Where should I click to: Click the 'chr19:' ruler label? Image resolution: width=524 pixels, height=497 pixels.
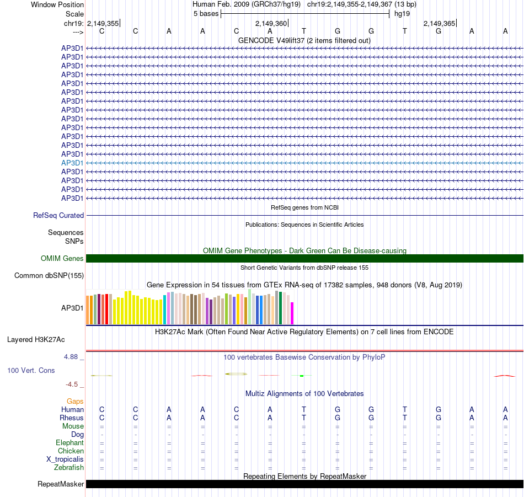[x=74, y=23]
